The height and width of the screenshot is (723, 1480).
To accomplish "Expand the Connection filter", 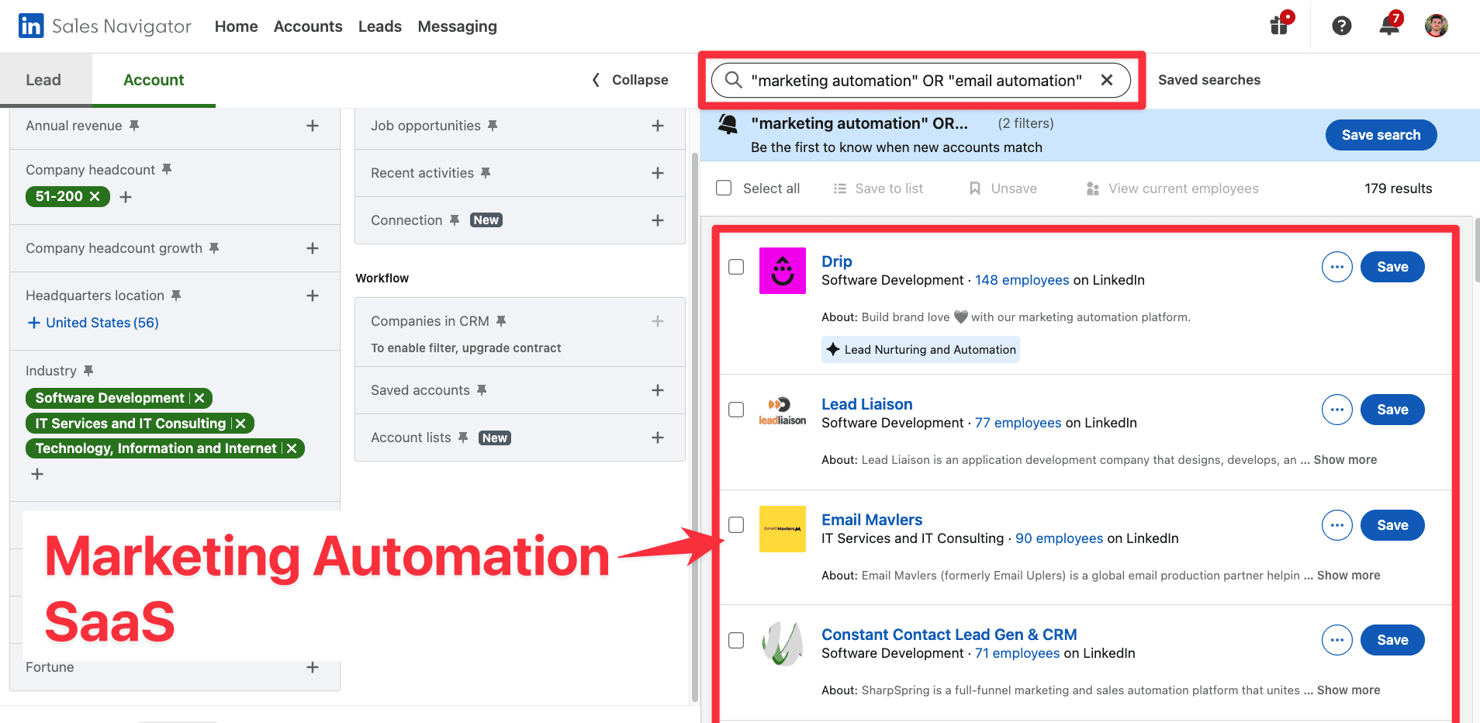I will (x=658, y=220).
